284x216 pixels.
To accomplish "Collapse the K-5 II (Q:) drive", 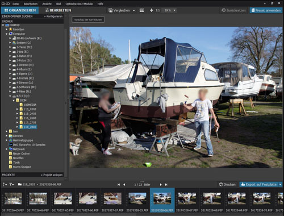I will click(10, 96).
